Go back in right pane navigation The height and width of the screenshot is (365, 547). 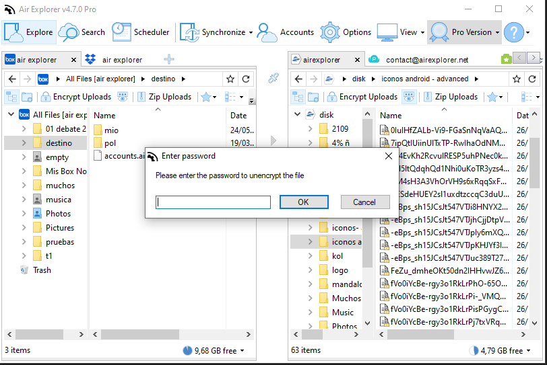298,79
